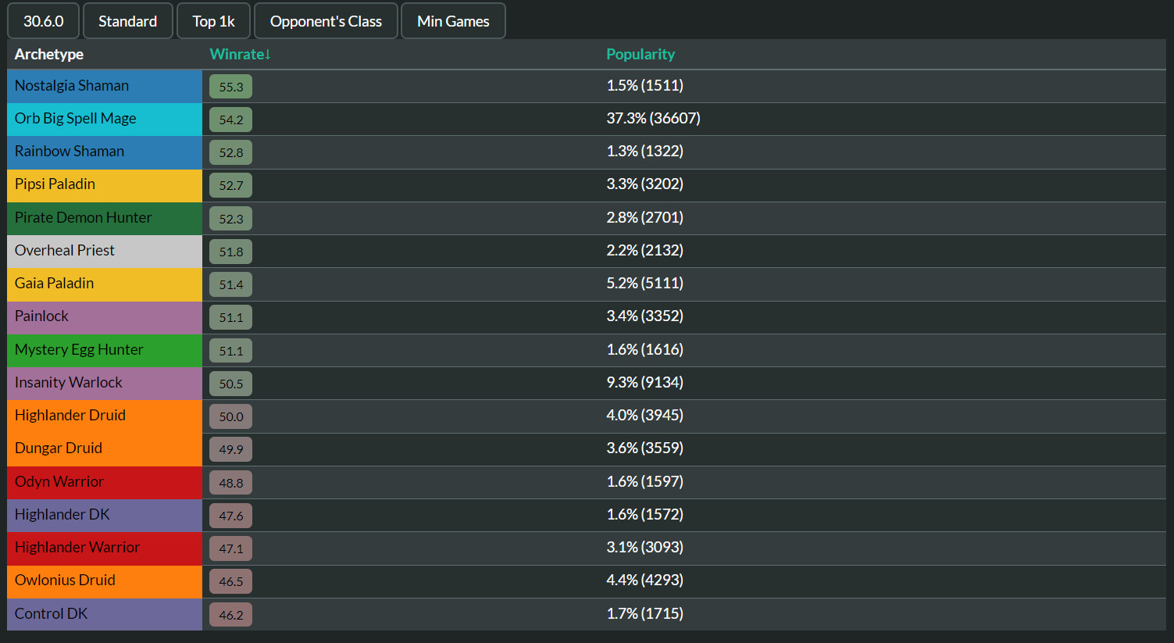The height and width of the screenshot is (643, 1174).
Task: Click the 9.3% (9134) popularity value
Action: 645,382
